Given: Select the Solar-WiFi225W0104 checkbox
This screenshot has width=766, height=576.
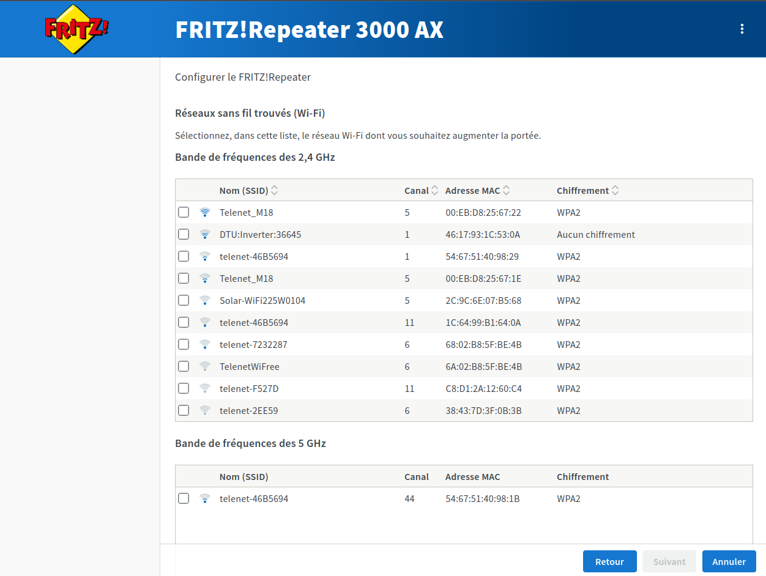Looking at the screenshot, I should 184,300.
